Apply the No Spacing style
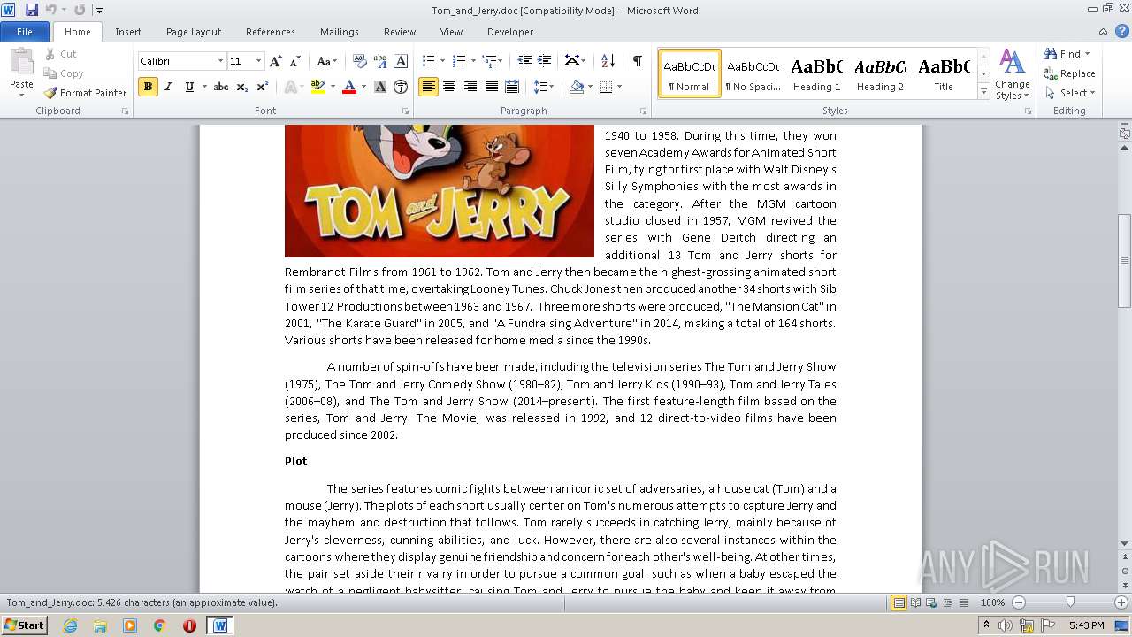Image resolution: width=1132 pixels, height=637 pixels. 753,73
